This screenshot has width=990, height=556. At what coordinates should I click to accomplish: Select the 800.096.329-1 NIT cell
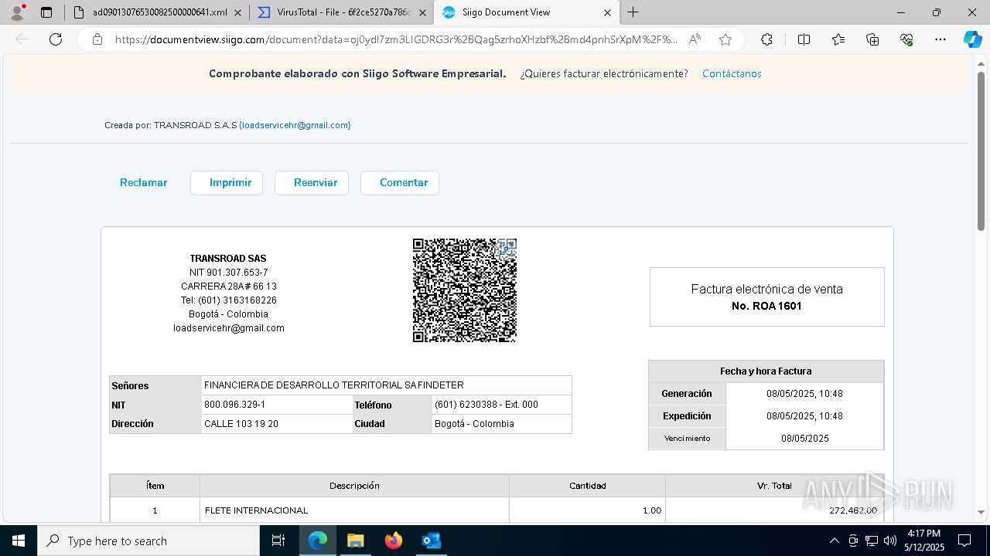point(277,405)
